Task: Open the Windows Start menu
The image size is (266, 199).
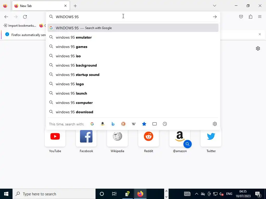Action: click(x=6, y=194)
